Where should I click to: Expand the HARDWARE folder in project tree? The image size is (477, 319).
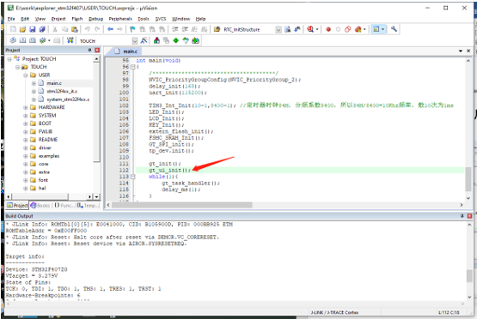tap(26, 107)
